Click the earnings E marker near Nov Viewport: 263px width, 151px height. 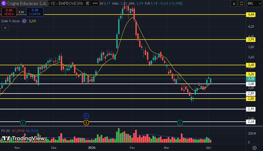click(x=23, y=123)
